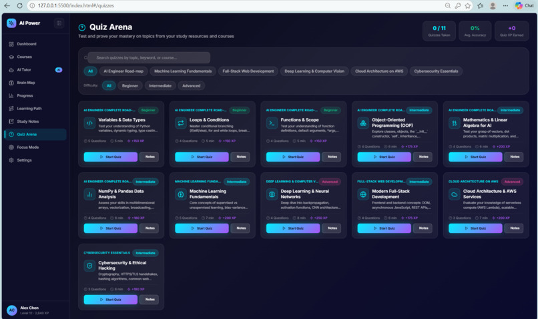Open Progress in sidebar
The image size is (538, 319).
[x=35, y=95]
